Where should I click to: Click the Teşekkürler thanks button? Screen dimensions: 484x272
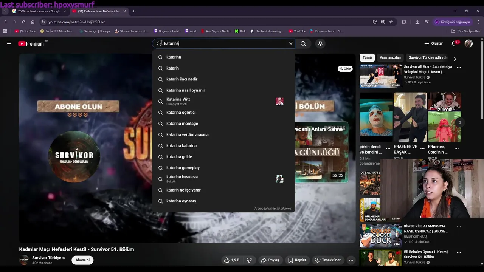328,260
